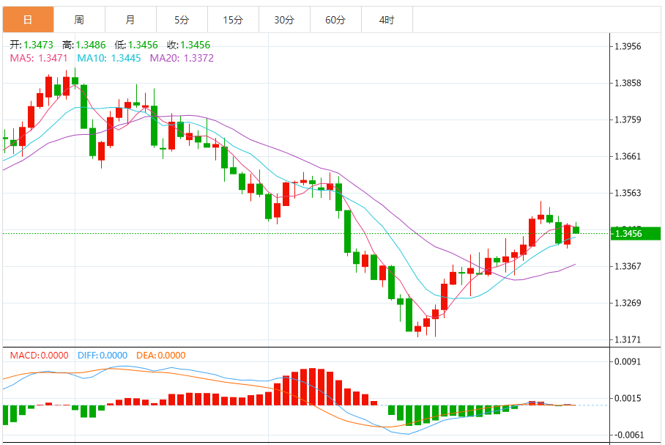Screen dimensions: 665x445
Task: Click the tallest red MACD histogram bar
Action: [313, 387]
